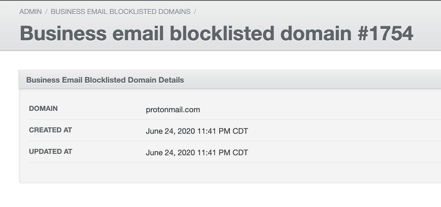
Task: Click the "11:41 PM CDT" time in Updated At row
Action: pos(223,153)
